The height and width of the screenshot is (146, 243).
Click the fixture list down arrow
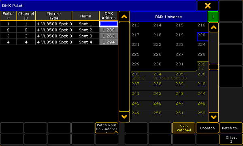point(124,116)
